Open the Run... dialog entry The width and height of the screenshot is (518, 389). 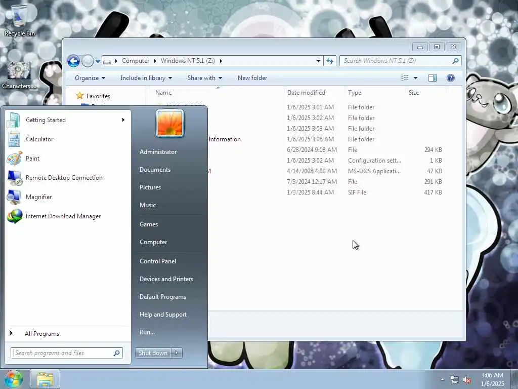pos(147,332)
